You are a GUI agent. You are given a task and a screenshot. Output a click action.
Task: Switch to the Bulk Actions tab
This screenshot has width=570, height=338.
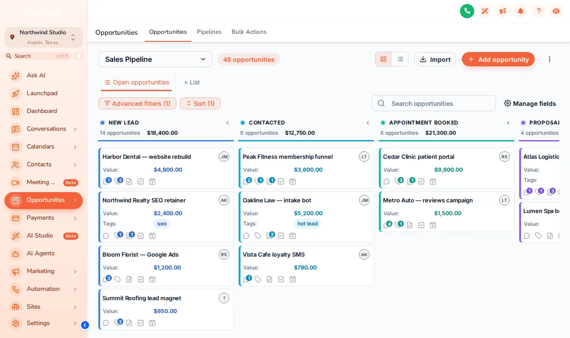pyautogui.click(x=249, y=32)
